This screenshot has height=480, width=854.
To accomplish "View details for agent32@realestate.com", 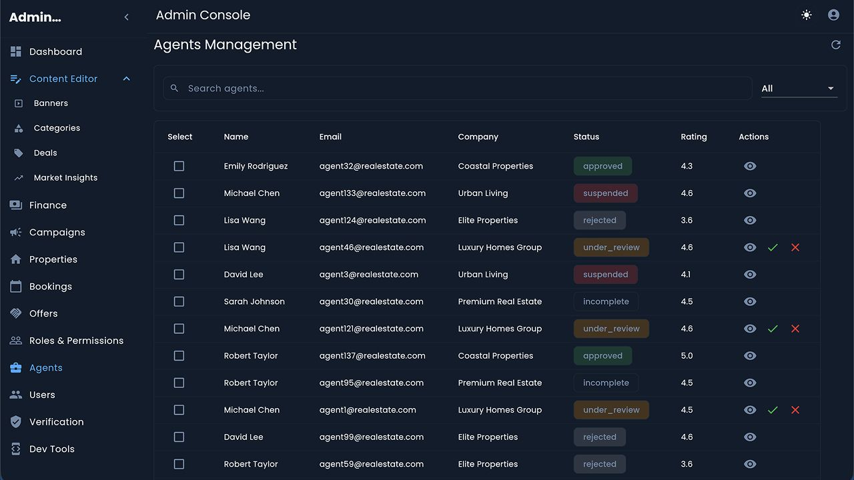I will pos(750,166).
